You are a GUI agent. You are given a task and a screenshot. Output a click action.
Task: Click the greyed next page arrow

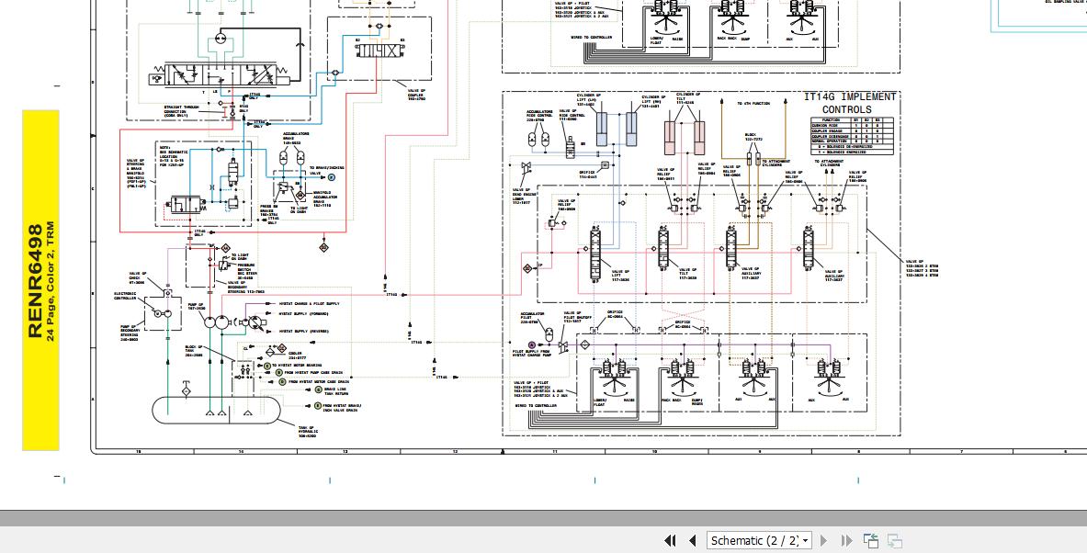[x=823, y=541]
